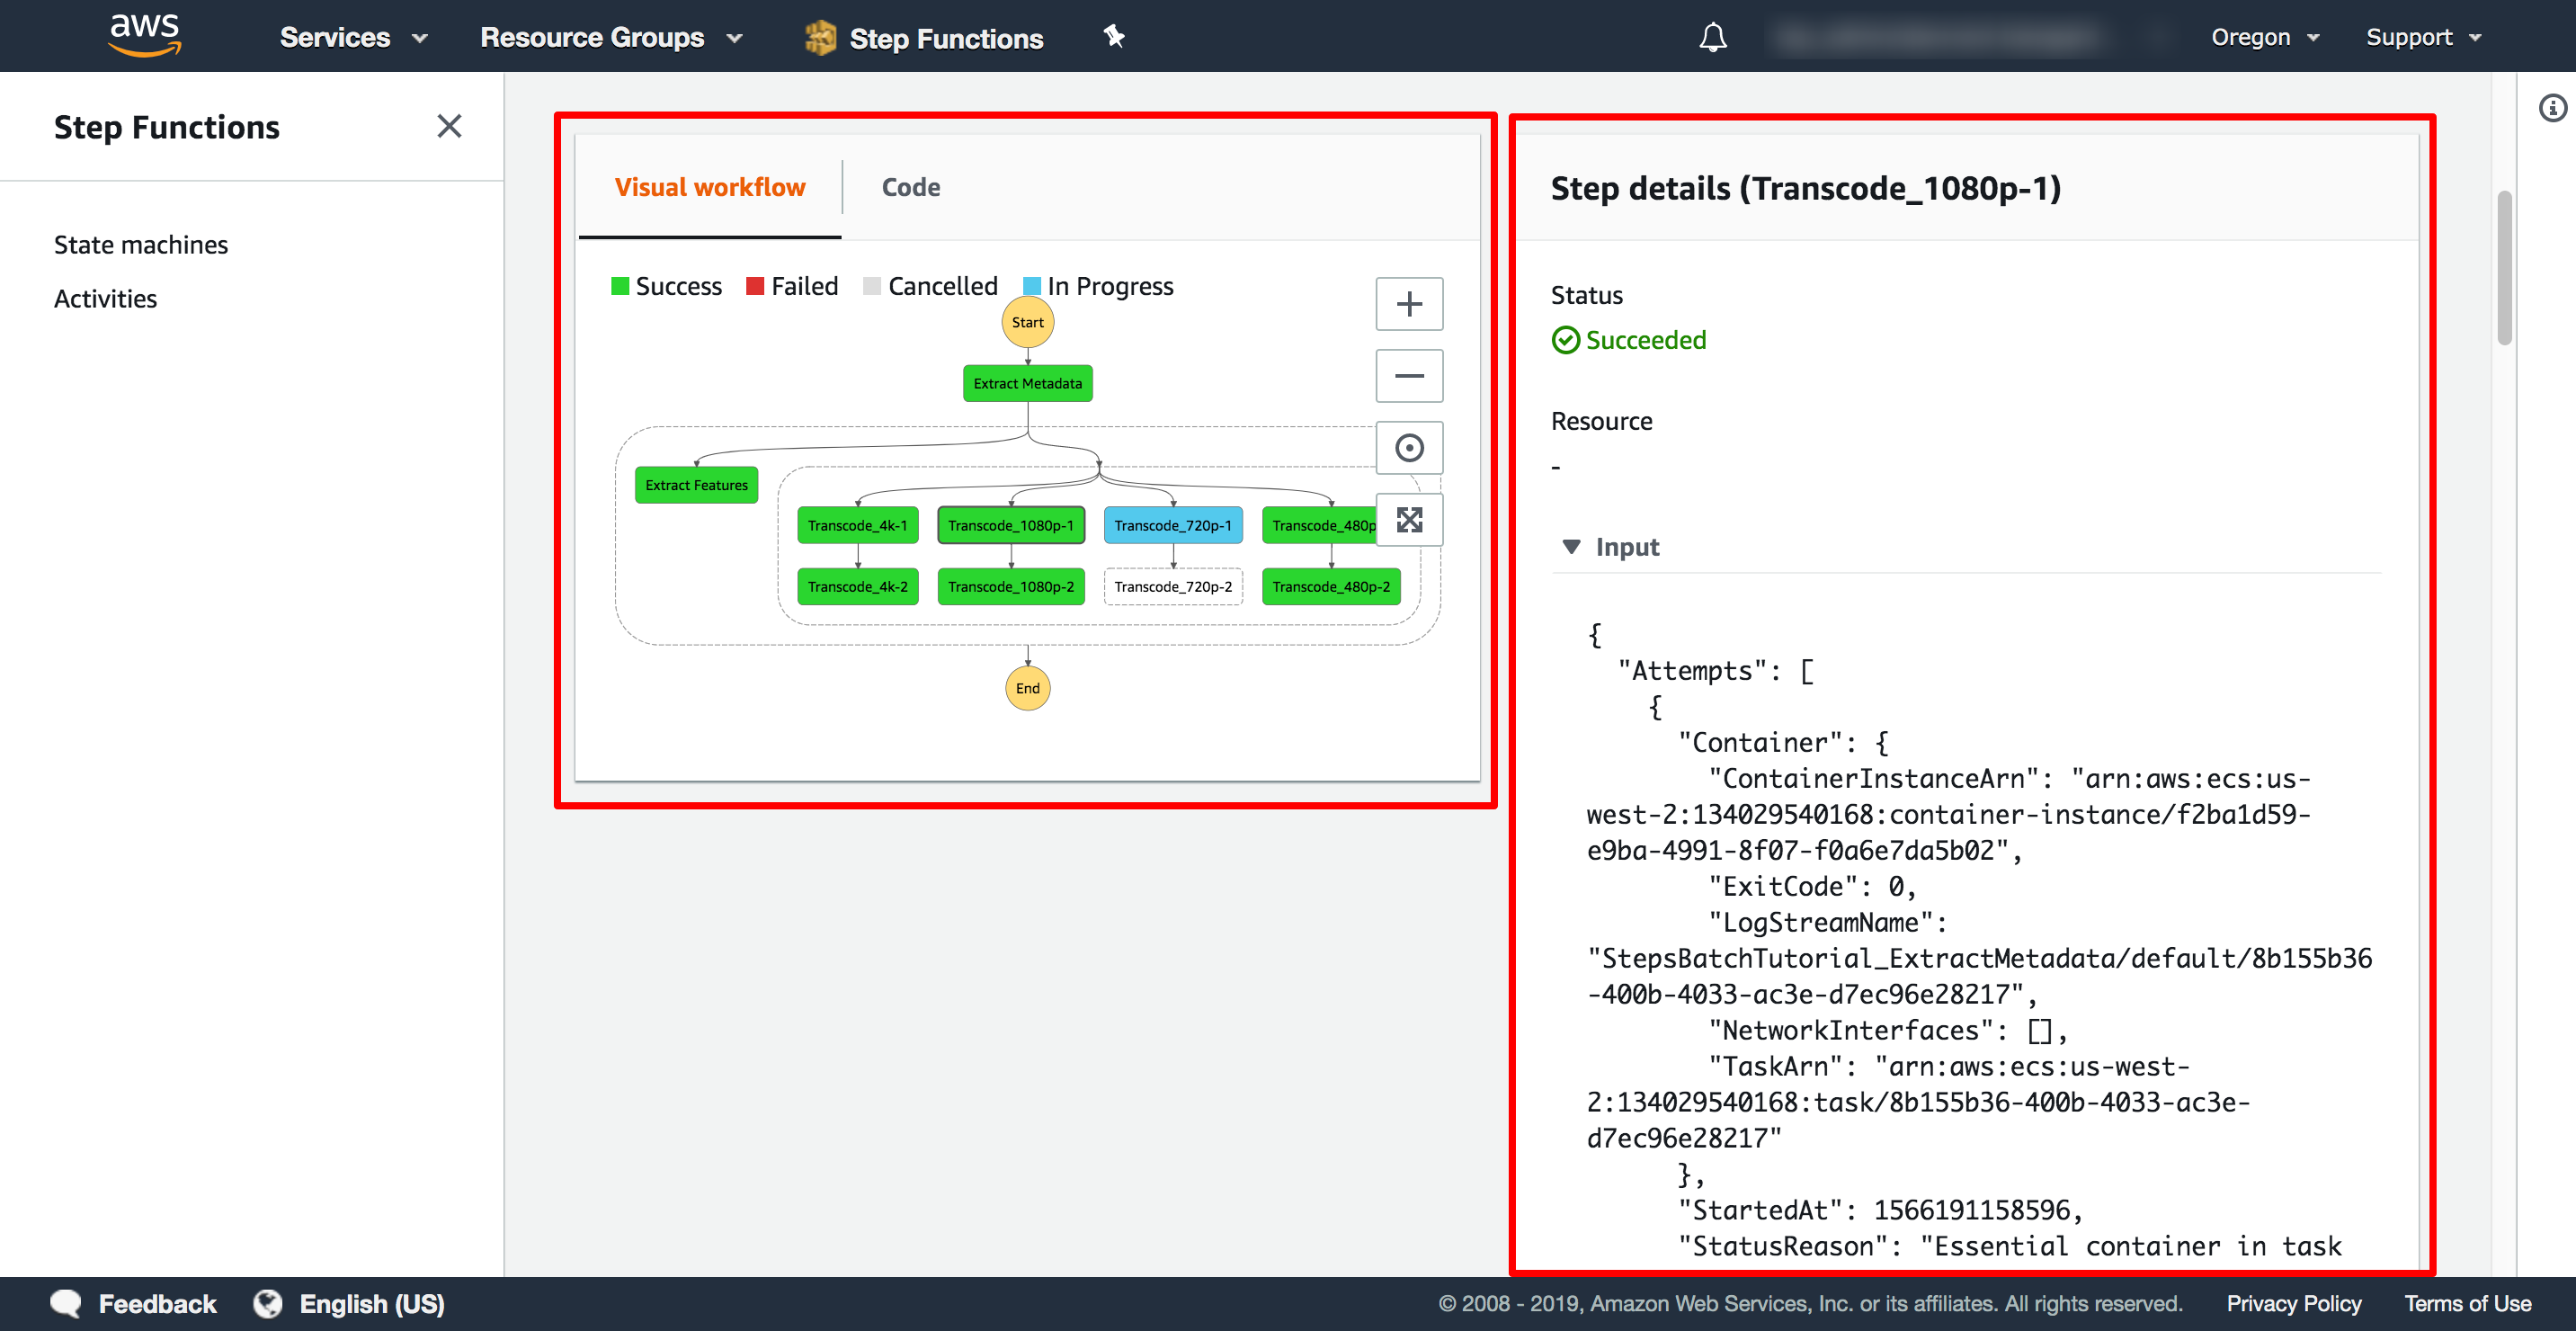Open the Terms of Use link
2576x1331 pixels.
2467,1304
